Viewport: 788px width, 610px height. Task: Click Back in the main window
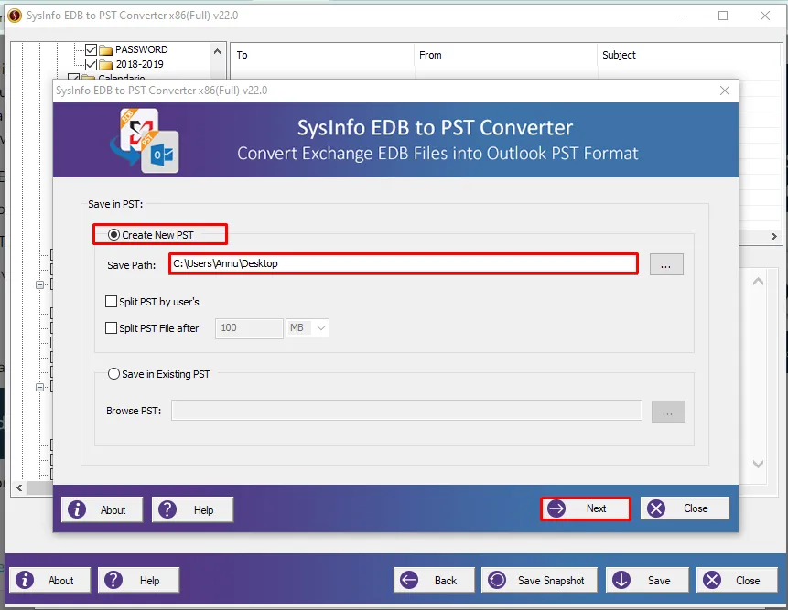434,580
